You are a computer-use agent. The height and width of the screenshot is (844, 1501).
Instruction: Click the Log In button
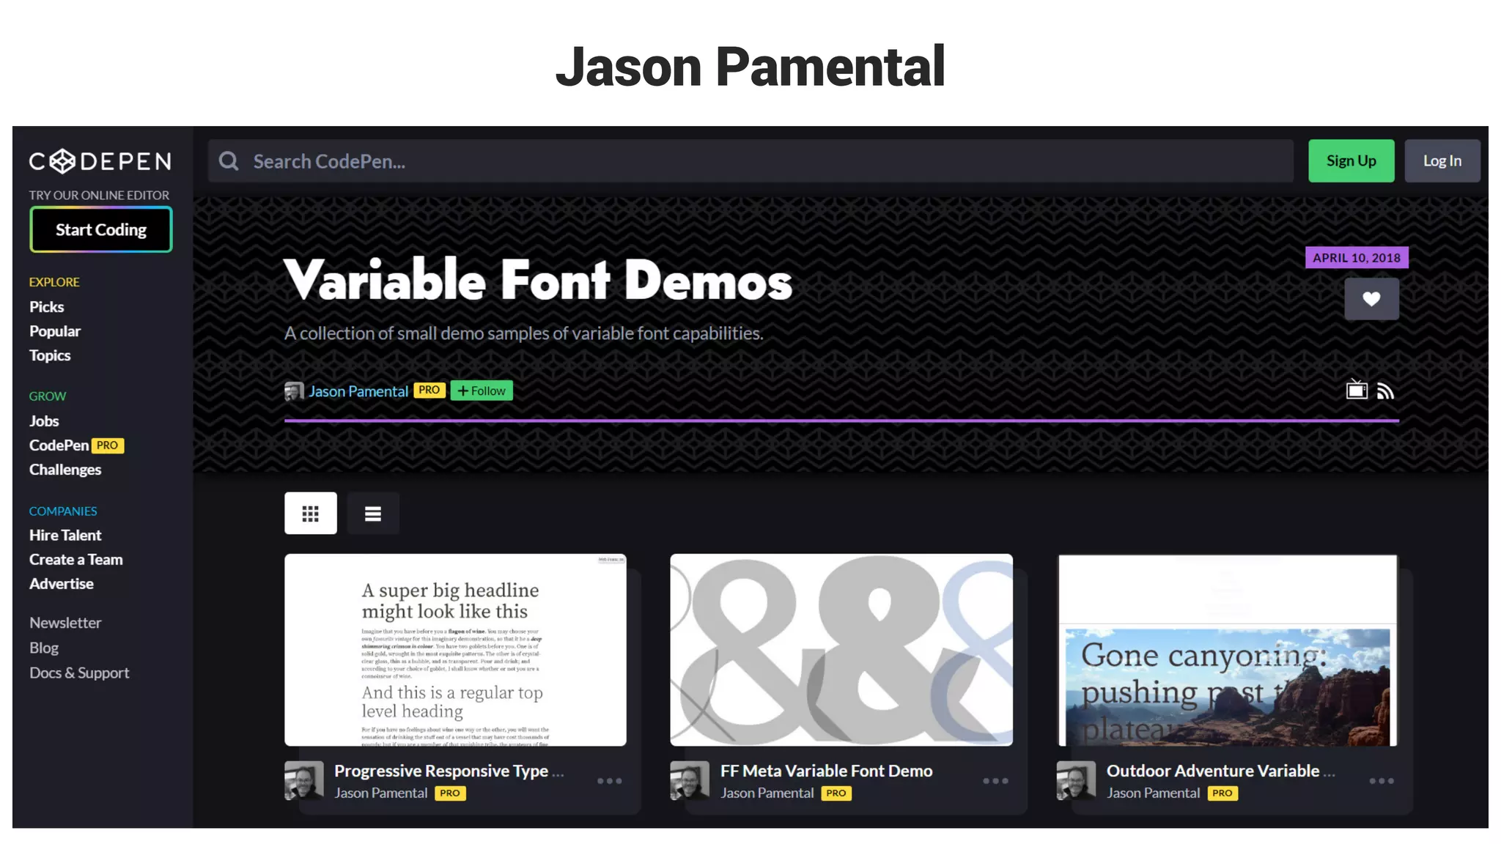tap(1442, 161)
